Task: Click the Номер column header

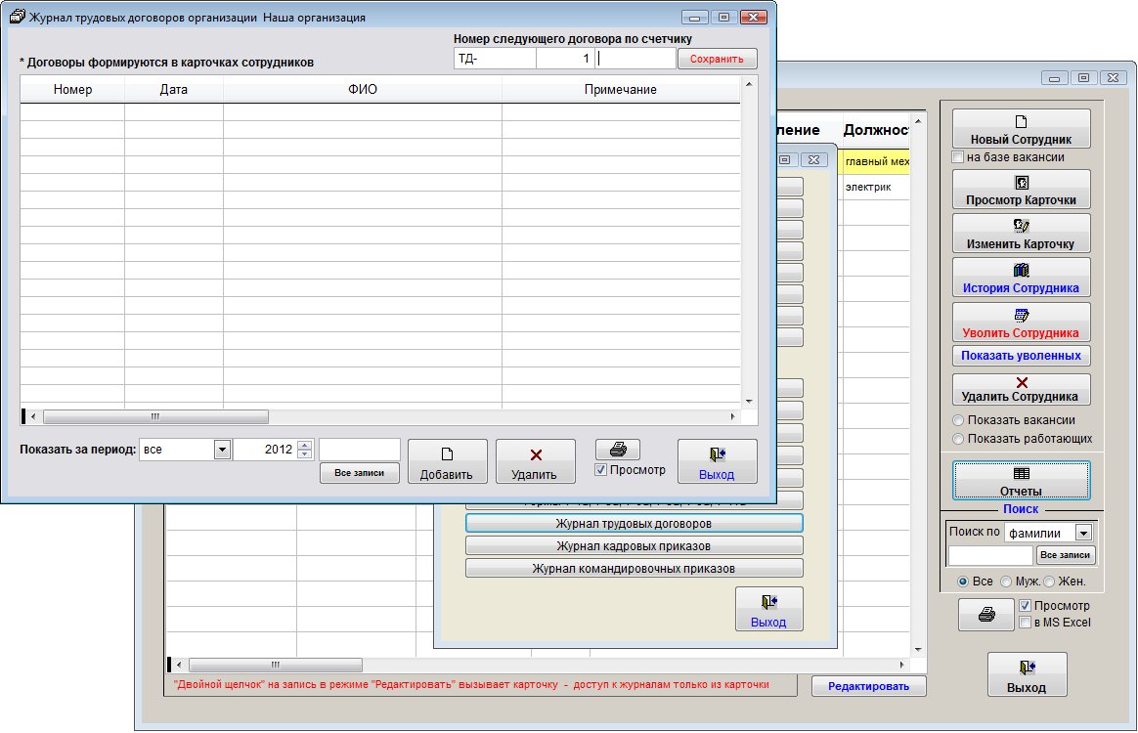Action: click(x=72, y=89)
